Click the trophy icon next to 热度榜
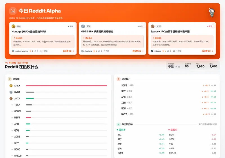225x158 pixels. (10, 79)
